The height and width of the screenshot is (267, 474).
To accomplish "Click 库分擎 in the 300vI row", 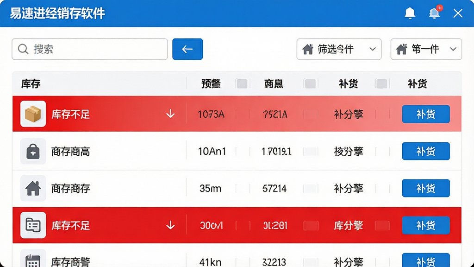I will point(349,226).
